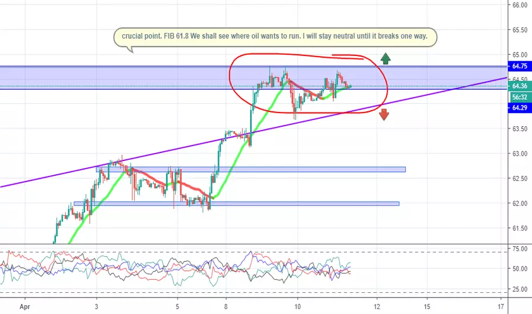Screen dimensions: 532x314
Task: Select the red down arrow drawing
Action: click(x=384, y=115)
